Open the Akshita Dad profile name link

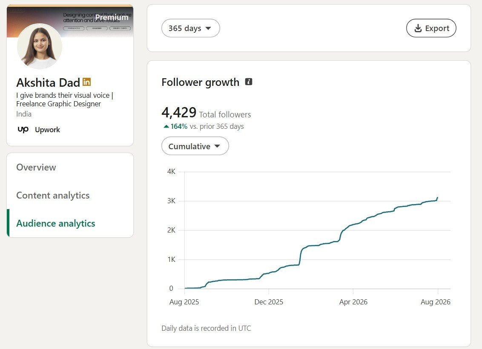point(48,82)
